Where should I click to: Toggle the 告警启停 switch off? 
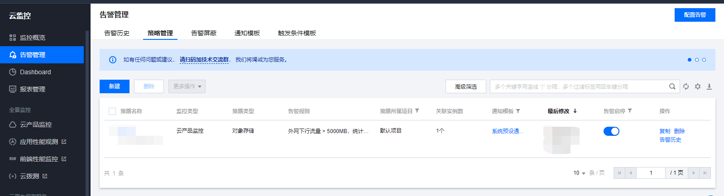(x=611, y=131)
